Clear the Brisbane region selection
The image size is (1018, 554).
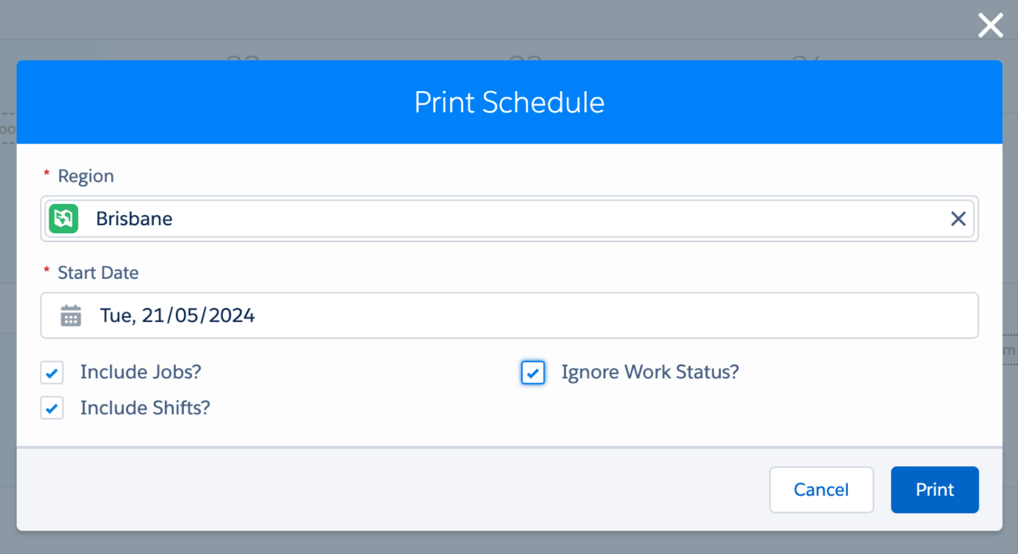(x=958, y=219)
